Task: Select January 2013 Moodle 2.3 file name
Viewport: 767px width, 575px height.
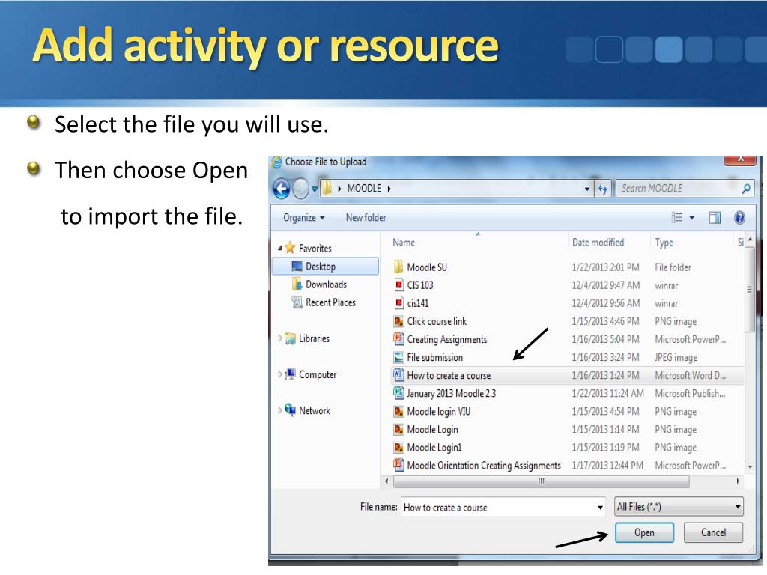Action: tap(452, 394)
